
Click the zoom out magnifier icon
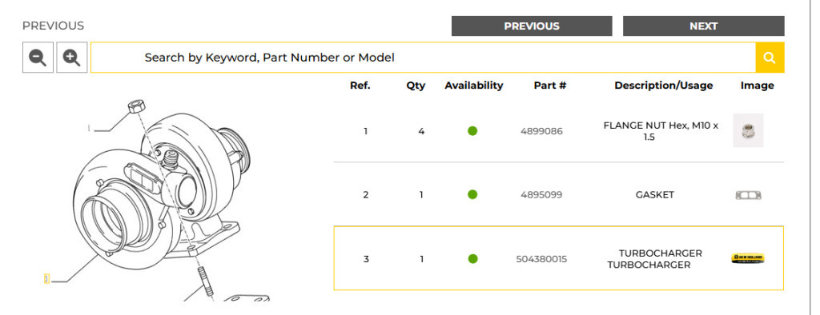click(38, 58)
